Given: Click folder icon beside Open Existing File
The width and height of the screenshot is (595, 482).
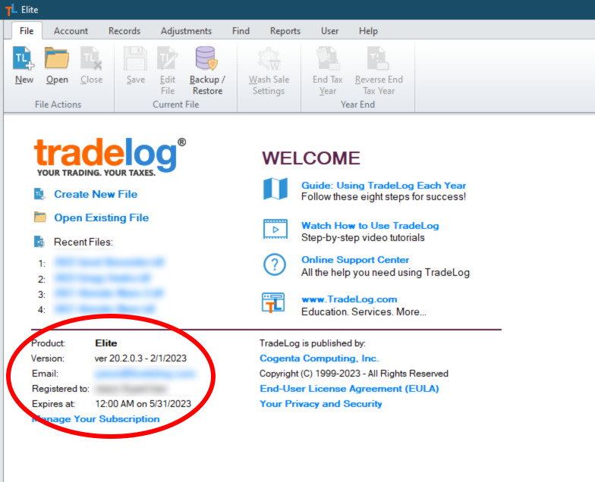Looking at the screenshot, I should coord(39,217).
